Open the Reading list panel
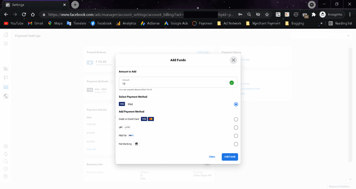356x189 pixels. click(340, 23)
